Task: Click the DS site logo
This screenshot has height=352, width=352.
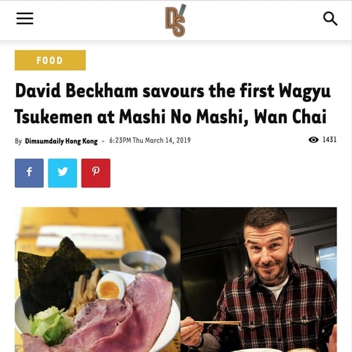Action: click(x=175, y=20)
